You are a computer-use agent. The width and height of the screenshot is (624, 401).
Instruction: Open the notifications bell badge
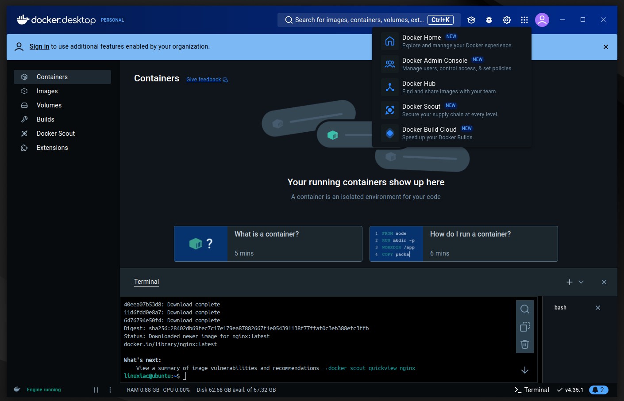(x=599, y=390)
